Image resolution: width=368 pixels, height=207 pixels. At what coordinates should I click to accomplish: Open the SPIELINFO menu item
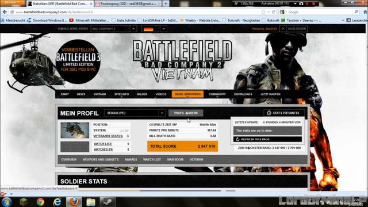tap(121, 94)
